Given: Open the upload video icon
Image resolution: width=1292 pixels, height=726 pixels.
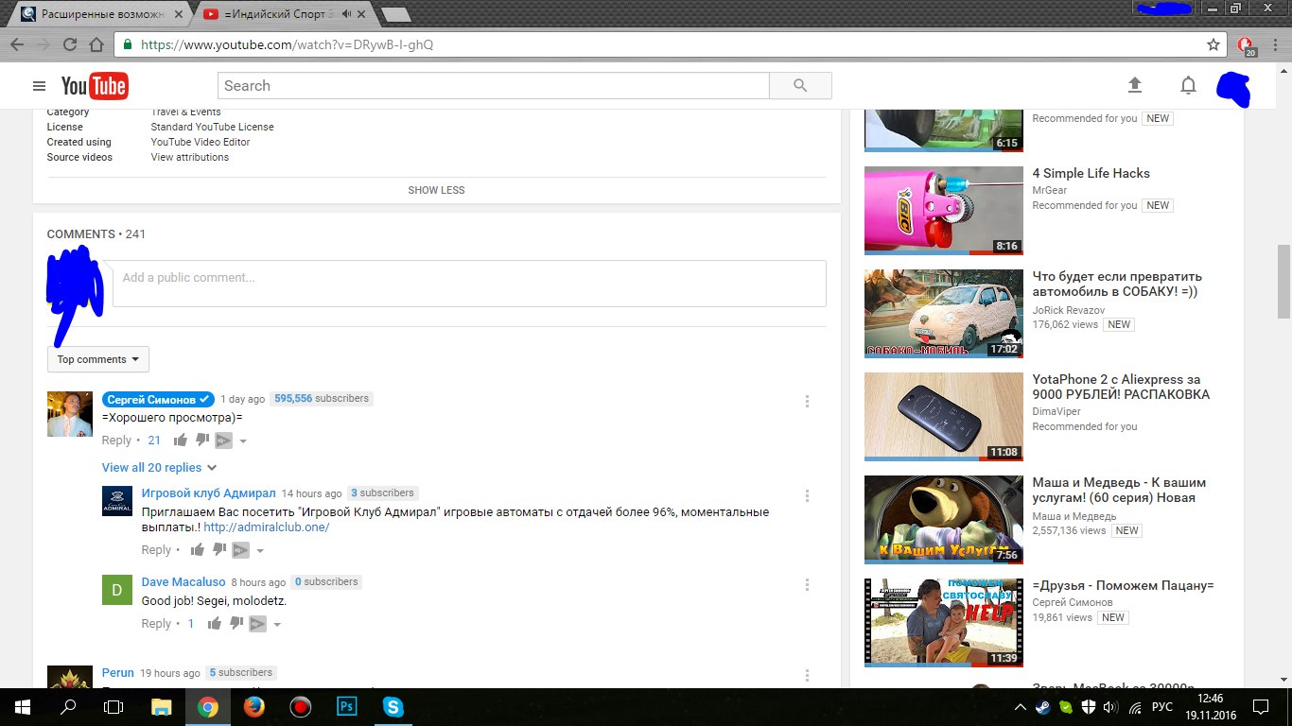Looking at the screenshot, I should click(1135, 85).
